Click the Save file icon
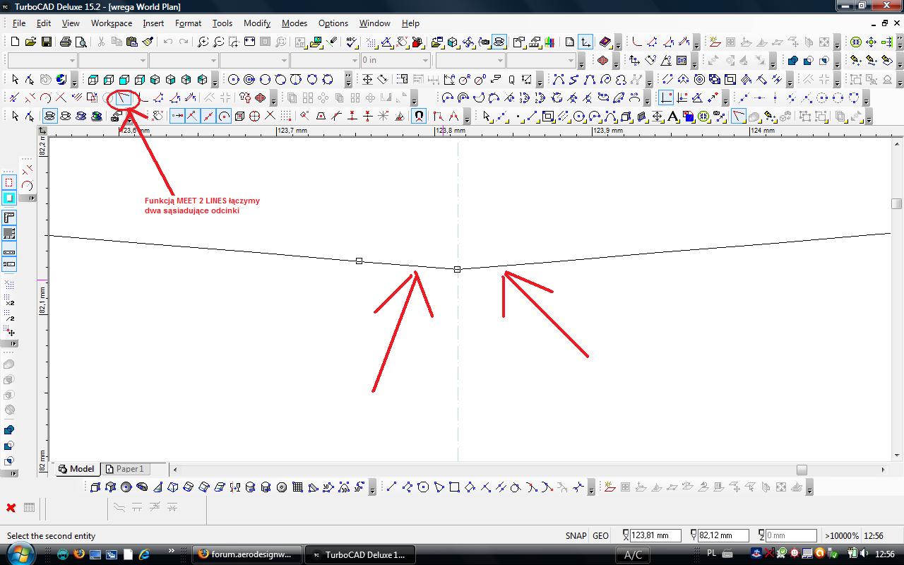This screenshot has height=565, width=904. click(x=45, y=42)
